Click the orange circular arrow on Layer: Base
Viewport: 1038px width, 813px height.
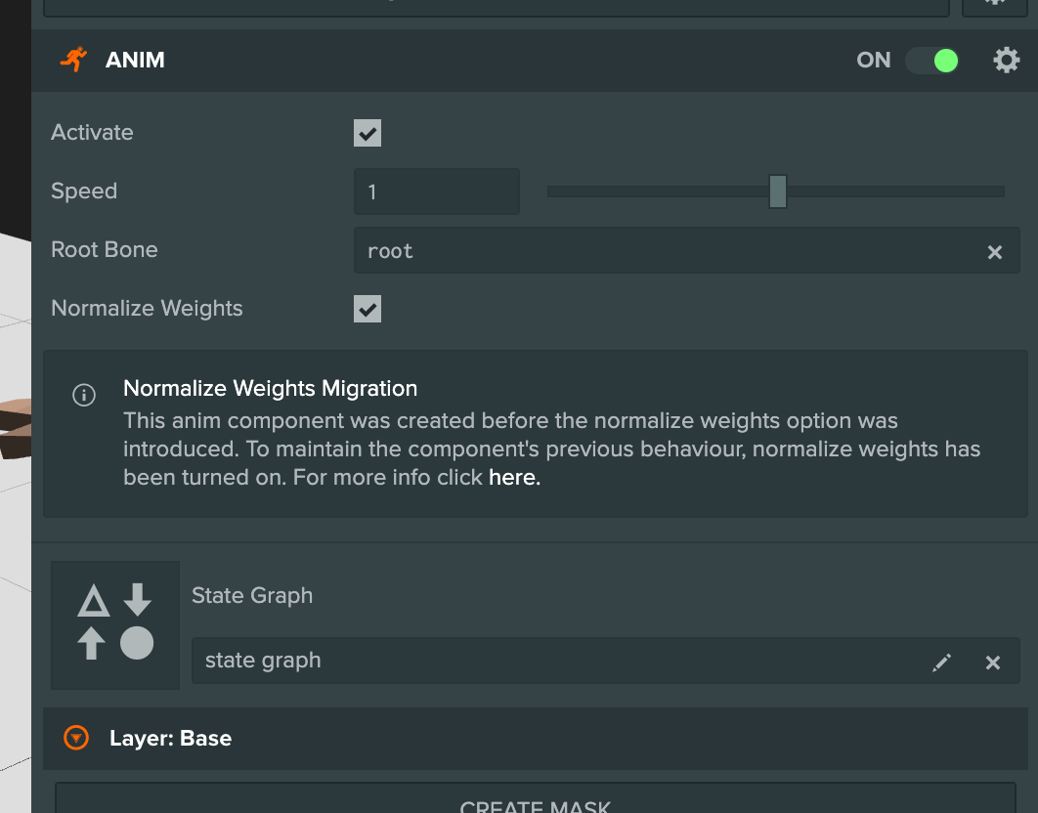(x=77, y=739)
